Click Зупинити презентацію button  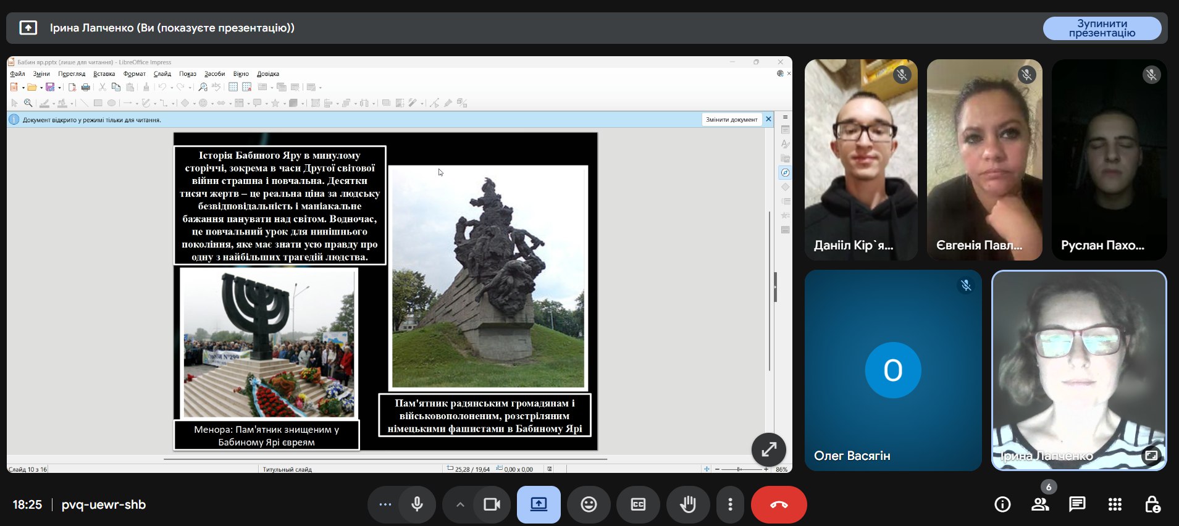point(1102,28)
